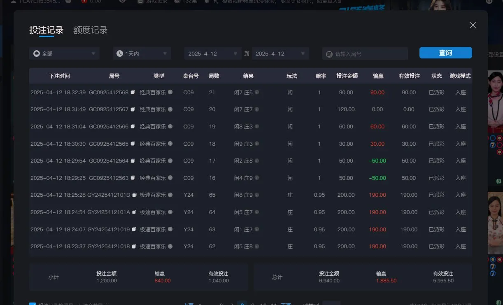Show result details for 闲7 庄6
Image resolution: width=503 pixels, height=305 pixels.
pos(257,93)
